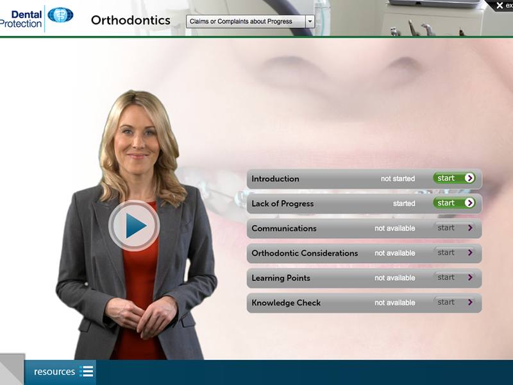The image size is (513, 385).
Task: Click the purple chevron in Learning Points row
Action: pos(470,278)
